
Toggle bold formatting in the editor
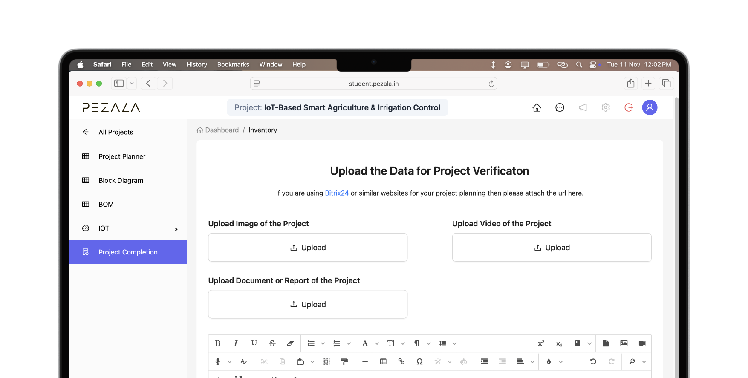[x=218, y=343]
